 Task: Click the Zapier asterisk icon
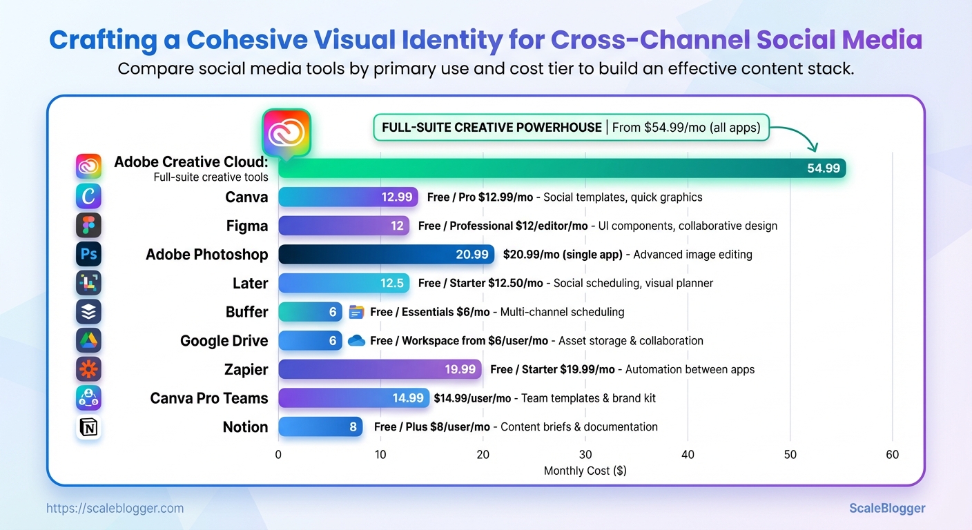click(88, 369)
